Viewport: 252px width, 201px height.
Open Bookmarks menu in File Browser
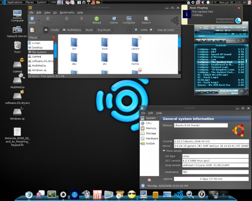coord(67,13)
